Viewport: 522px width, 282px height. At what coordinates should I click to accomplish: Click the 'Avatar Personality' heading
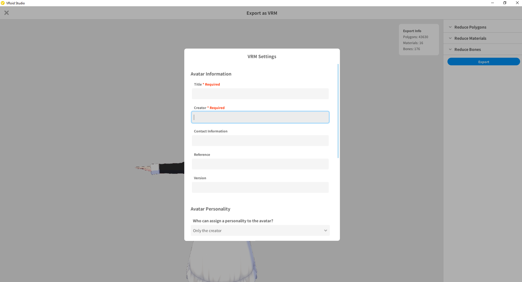(x=210, y=209)
